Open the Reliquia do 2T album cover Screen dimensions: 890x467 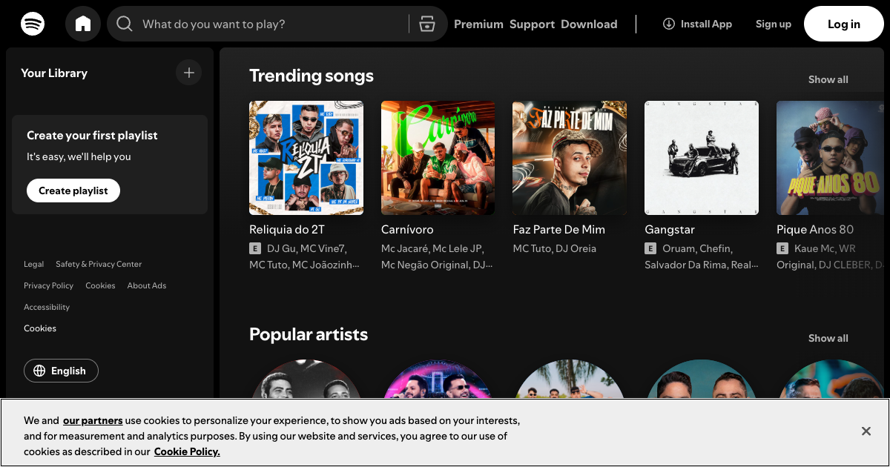tap(306, 158)
